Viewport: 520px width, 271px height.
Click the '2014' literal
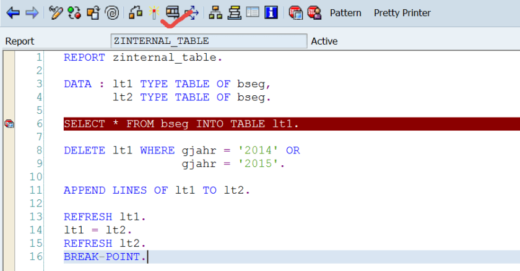tap(258, 150)
